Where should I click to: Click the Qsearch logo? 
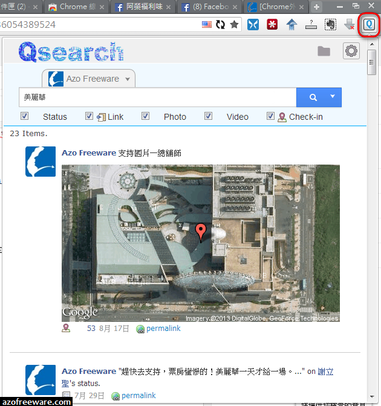point(71,52)
